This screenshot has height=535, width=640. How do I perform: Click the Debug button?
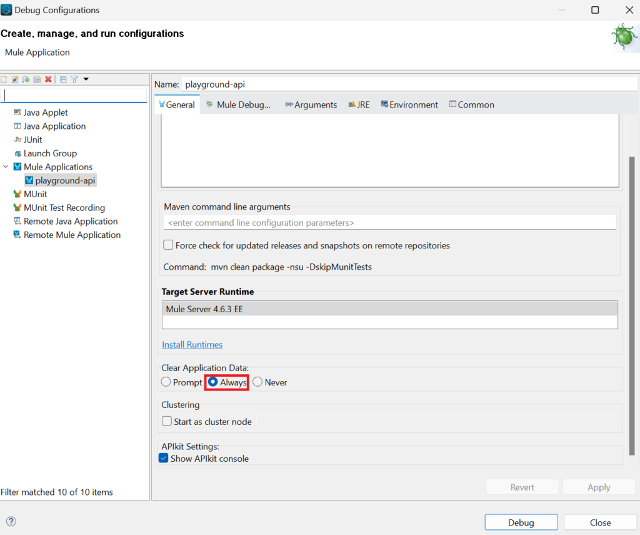click(521, 522)
